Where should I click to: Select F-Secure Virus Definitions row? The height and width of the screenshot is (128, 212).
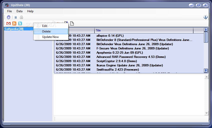[129, 48]
